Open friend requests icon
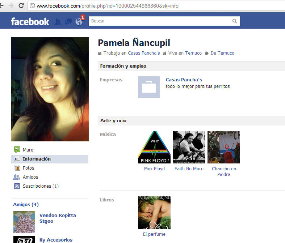This screenshot has height=243, width=285. point(58,22)
